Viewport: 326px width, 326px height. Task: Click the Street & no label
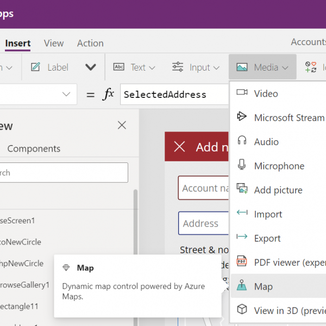click(x=204, y=250)
